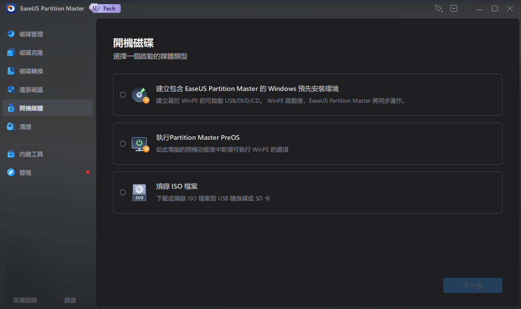The image size is (521, 309).
Task: Click the red notification dot beside 發現
Action: pyautogui.click(x=88, y=172)
